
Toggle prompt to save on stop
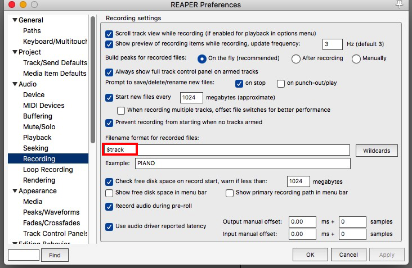239,84
